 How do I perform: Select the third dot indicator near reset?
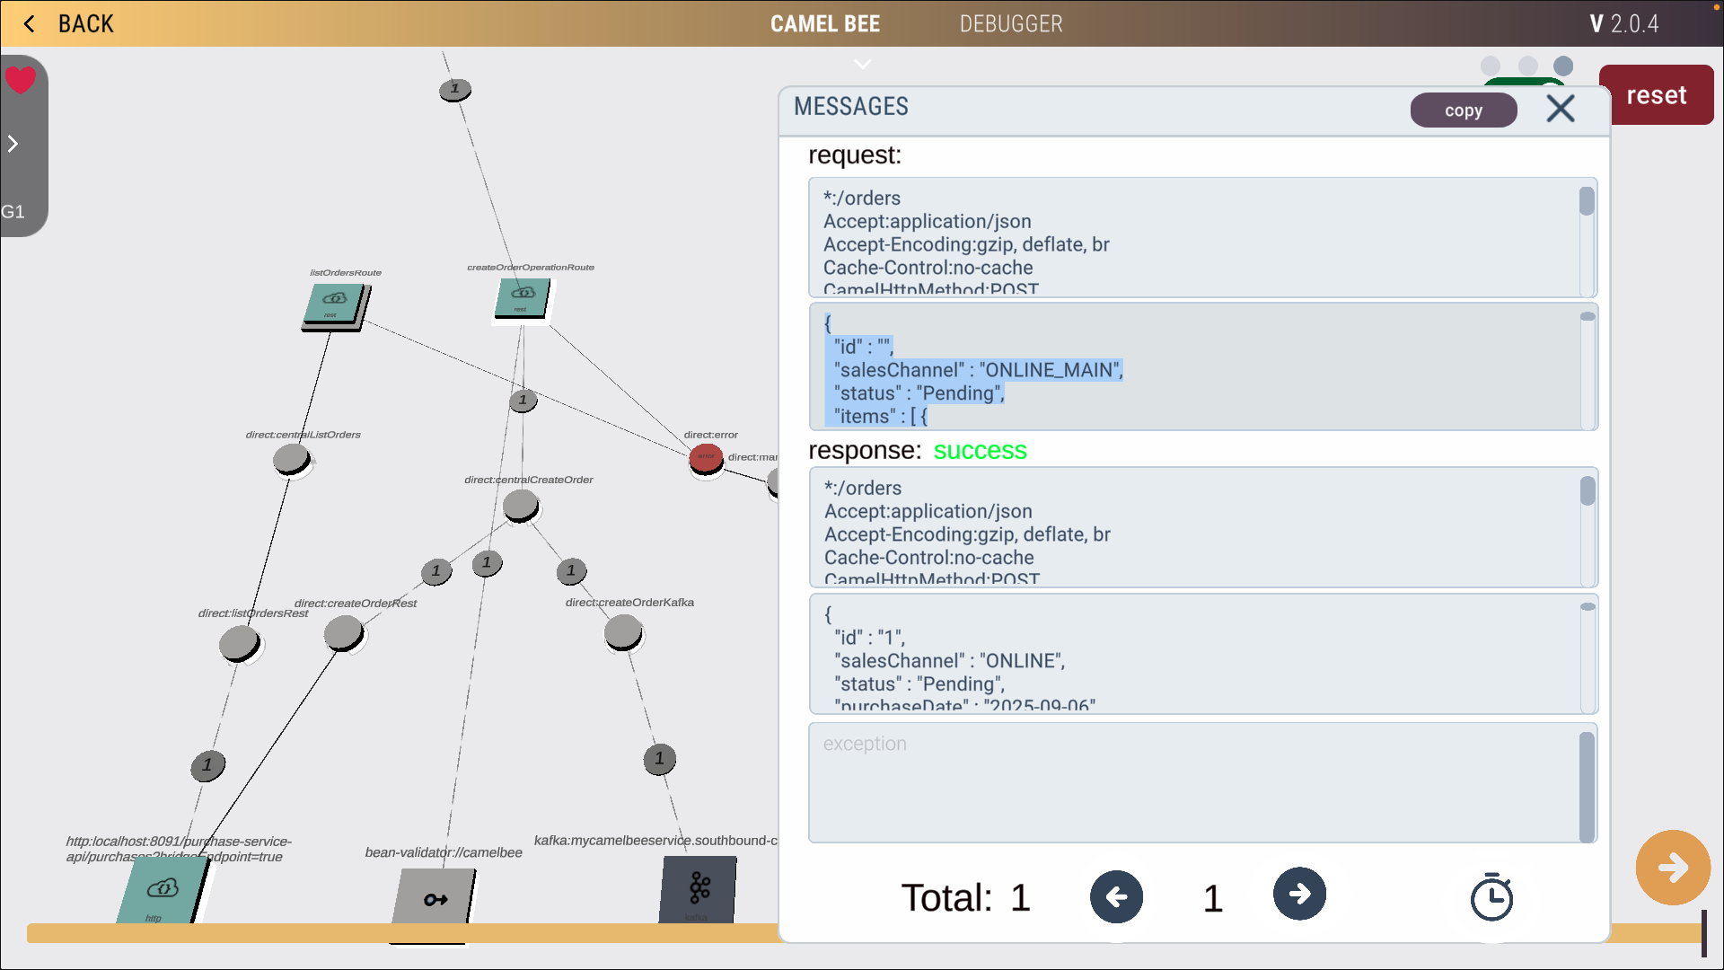pyautogui.click(x=1564, y=66)
